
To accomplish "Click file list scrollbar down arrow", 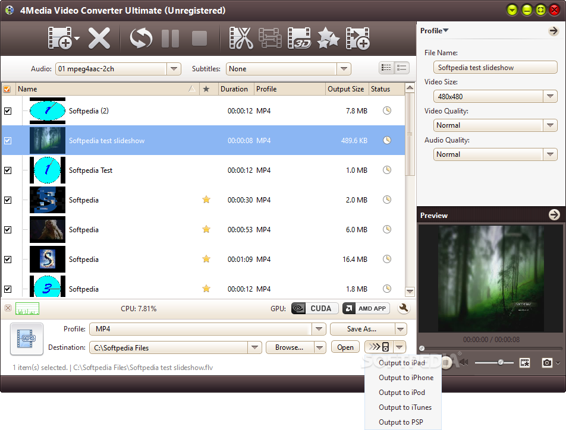I will (x=410, y=291).
